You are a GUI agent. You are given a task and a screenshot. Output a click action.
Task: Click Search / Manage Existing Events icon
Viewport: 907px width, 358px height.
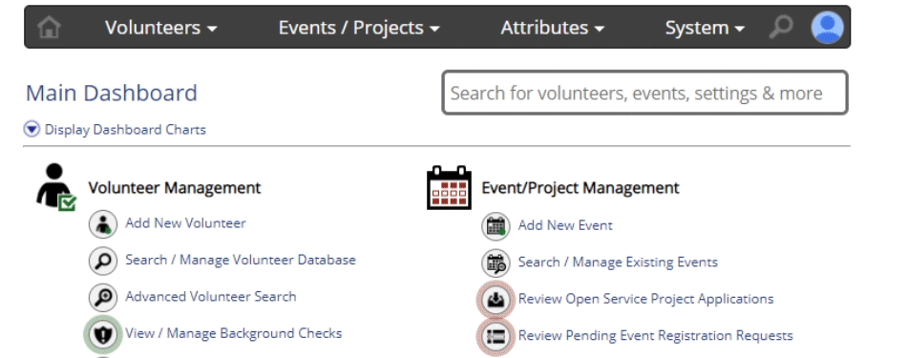coord(496,263)
